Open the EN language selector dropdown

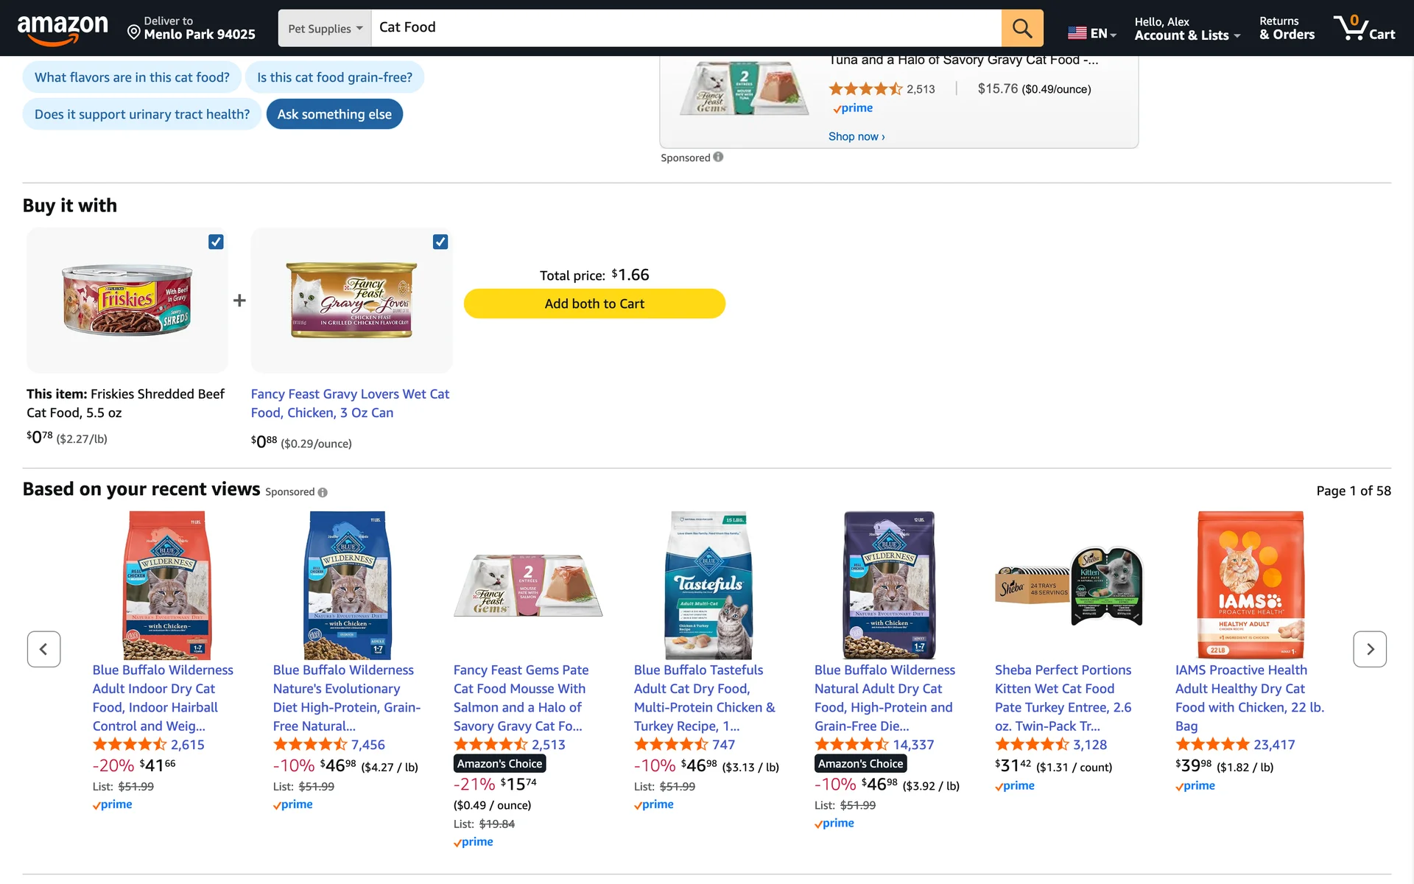[x=1103, y=34]
